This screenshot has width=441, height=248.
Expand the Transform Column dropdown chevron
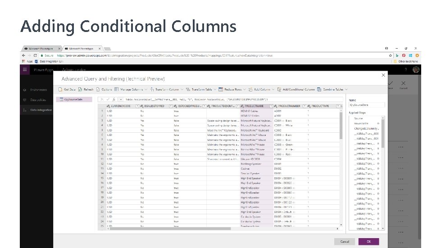182,90
